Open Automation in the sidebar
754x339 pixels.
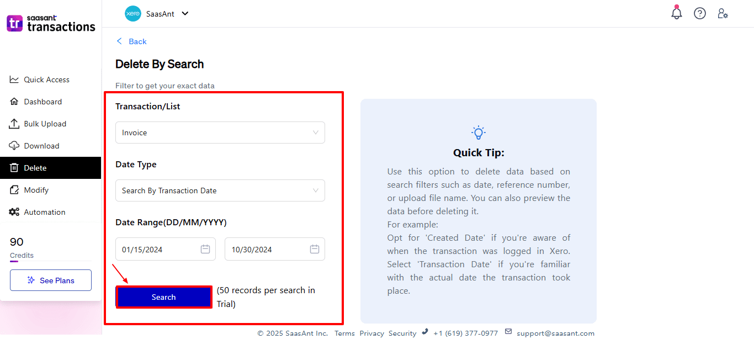click(x=44, y=212)
